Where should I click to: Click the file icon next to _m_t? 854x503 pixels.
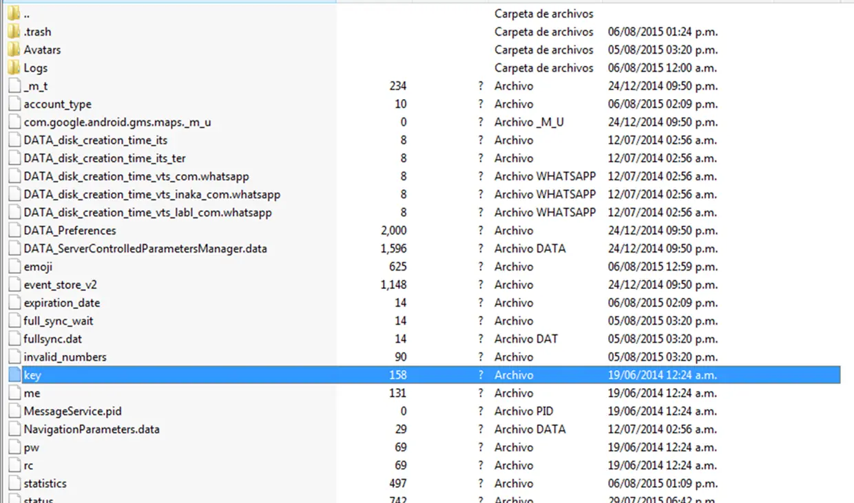14,86
